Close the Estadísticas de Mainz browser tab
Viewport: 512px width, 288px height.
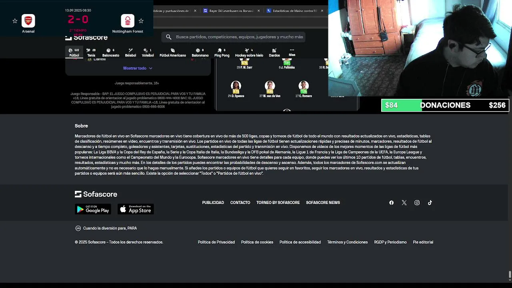tap(322, 11)
